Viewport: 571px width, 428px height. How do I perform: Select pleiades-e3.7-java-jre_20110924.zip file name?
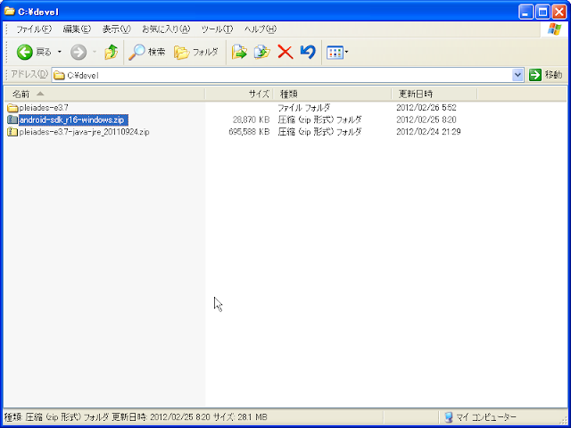click(x=85, y=132)
